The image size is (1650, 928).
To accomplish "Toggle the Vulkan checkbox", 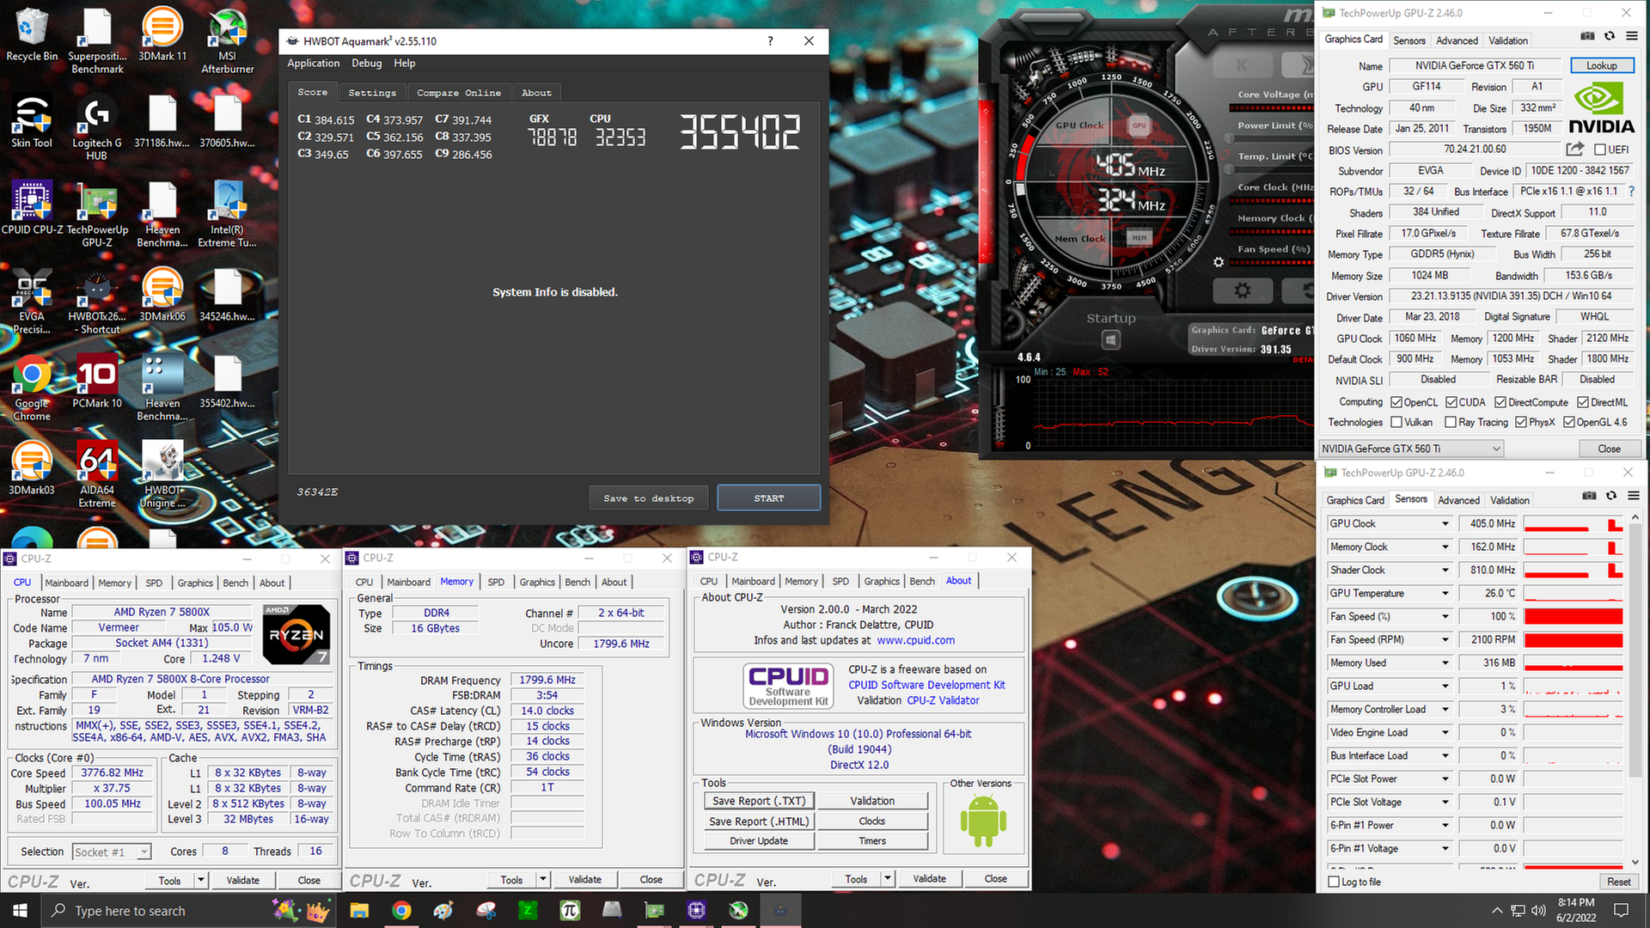I will (1396, 422).
